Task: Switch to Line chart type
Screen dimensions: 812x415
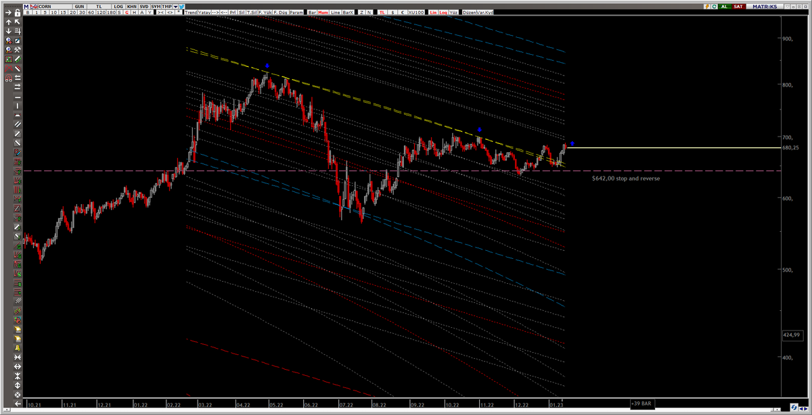Action: click(335, 13)
